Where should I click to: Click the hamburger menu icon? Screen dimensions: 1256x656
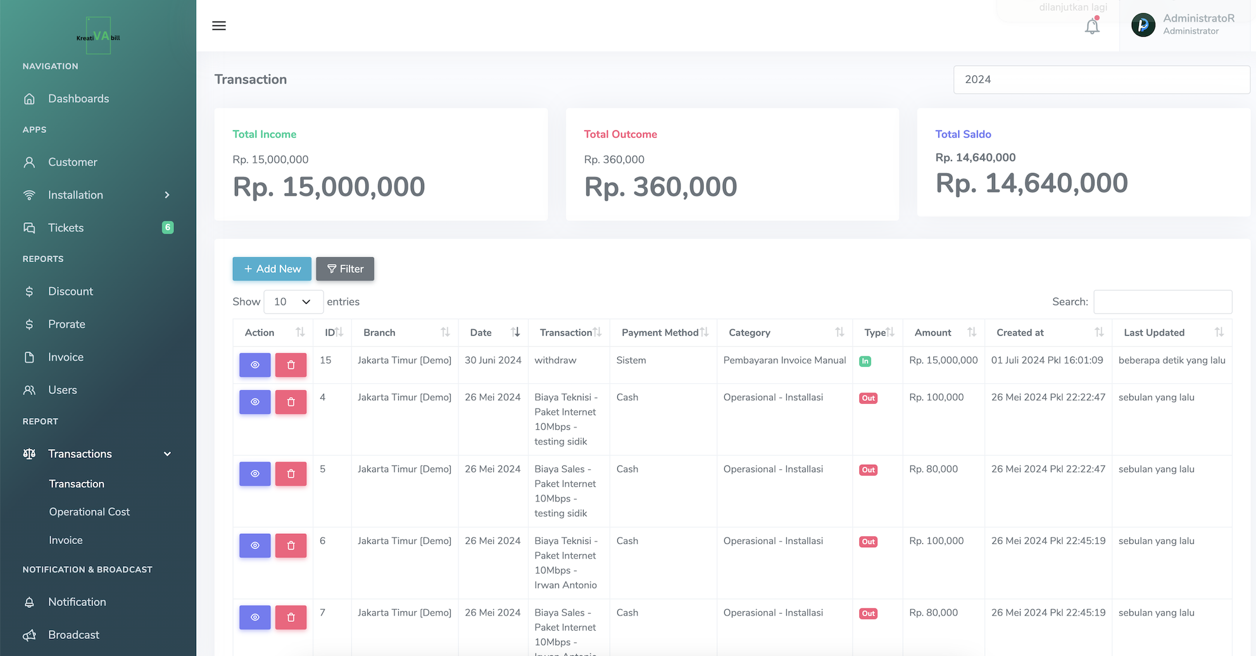[x=219, y=26]
